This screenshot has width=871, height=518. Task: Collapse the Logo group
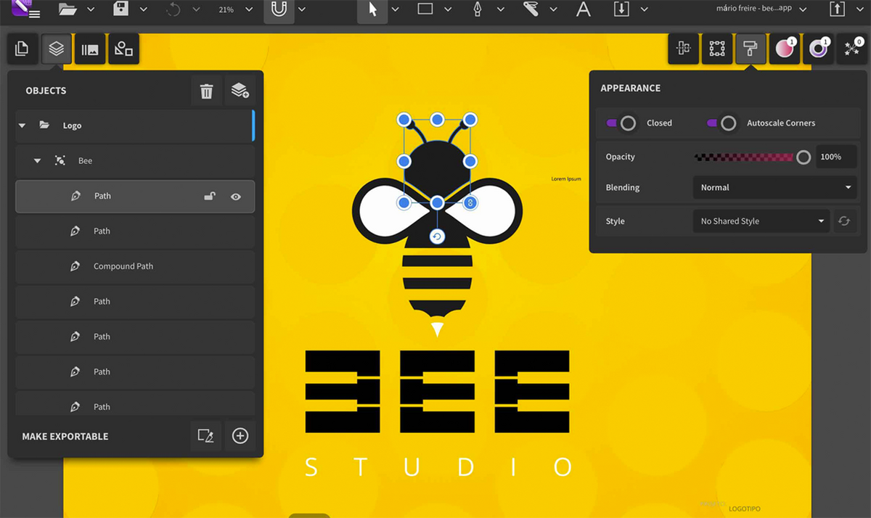coord(22,125)
